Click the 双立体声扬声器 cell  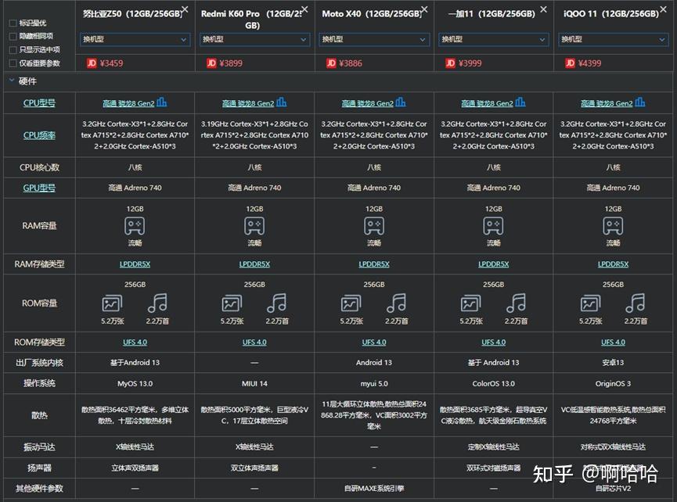254,468
